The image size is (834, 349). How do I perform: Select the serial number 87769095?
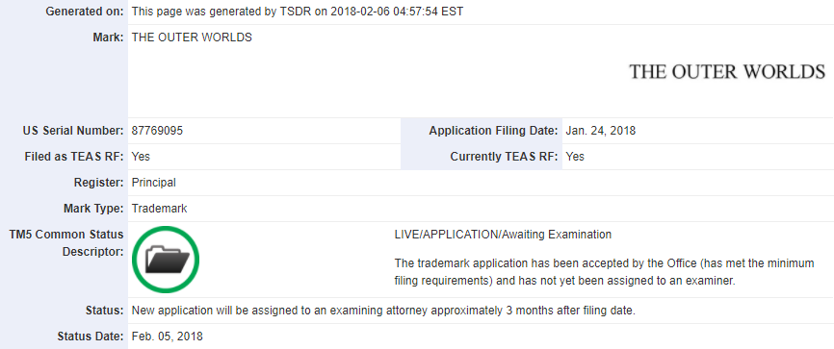(x=157, y=131)
